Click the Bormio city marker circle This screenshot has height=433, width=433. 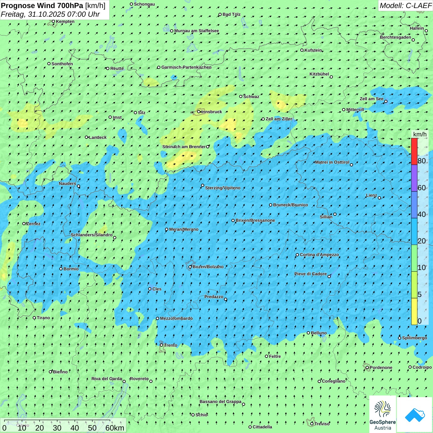pyautogui.click(x=61, y=269)
